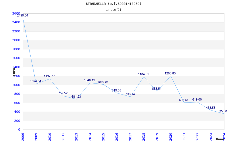Select y-axis value 800
Viewport: 227px width, 142px height.
pos(17,94)
